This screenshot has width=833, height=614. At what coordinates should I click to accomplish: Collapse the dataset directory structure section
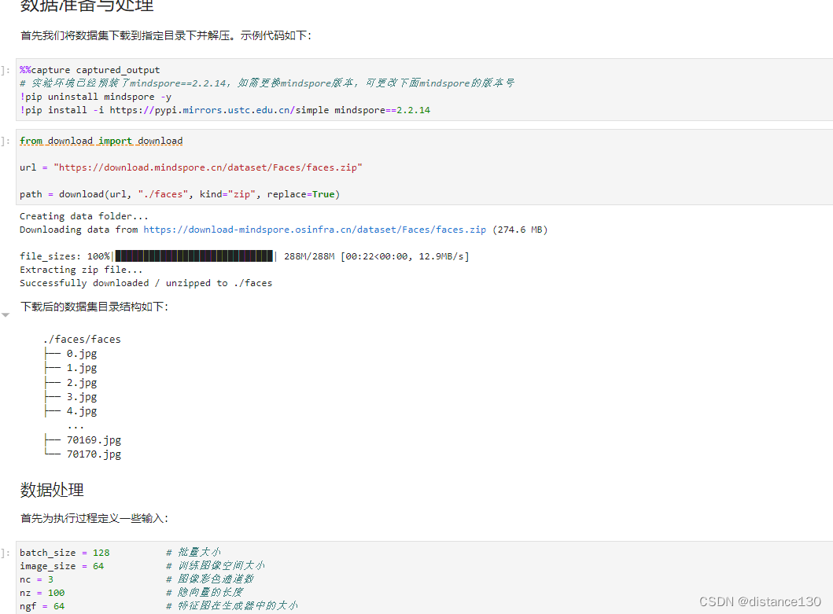tap(6, 315)
